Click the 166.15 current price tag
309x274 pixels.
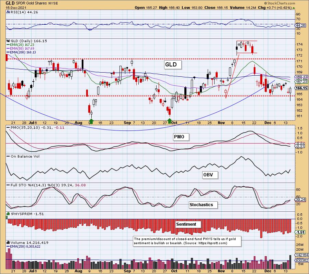[x=301, y=88]
